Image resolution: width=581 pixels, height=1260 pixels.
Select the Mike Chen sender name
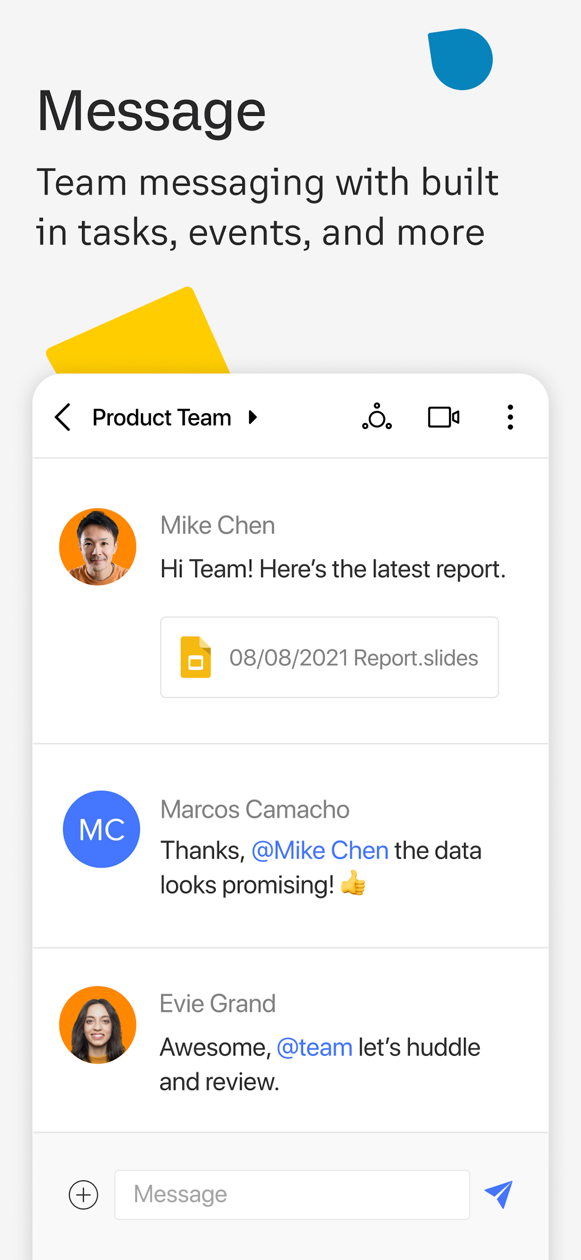218,525
